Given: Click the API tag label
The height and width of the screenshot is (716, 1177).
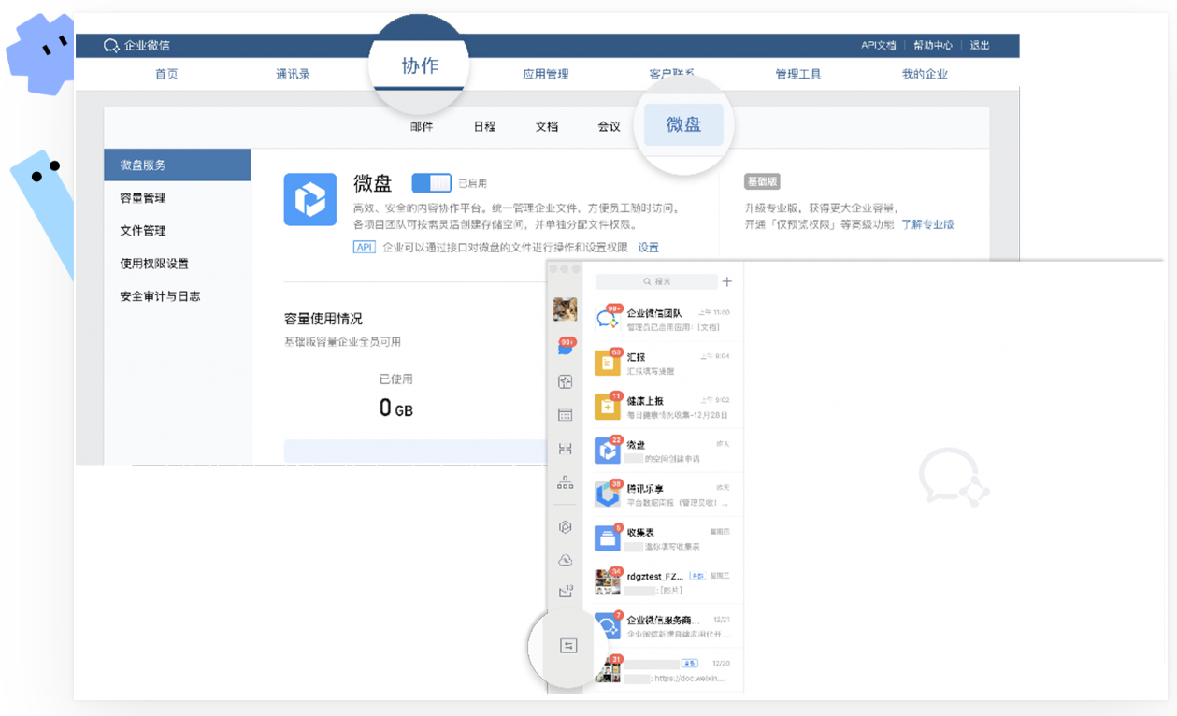Looking at the screenshot, I should (365, 248).
